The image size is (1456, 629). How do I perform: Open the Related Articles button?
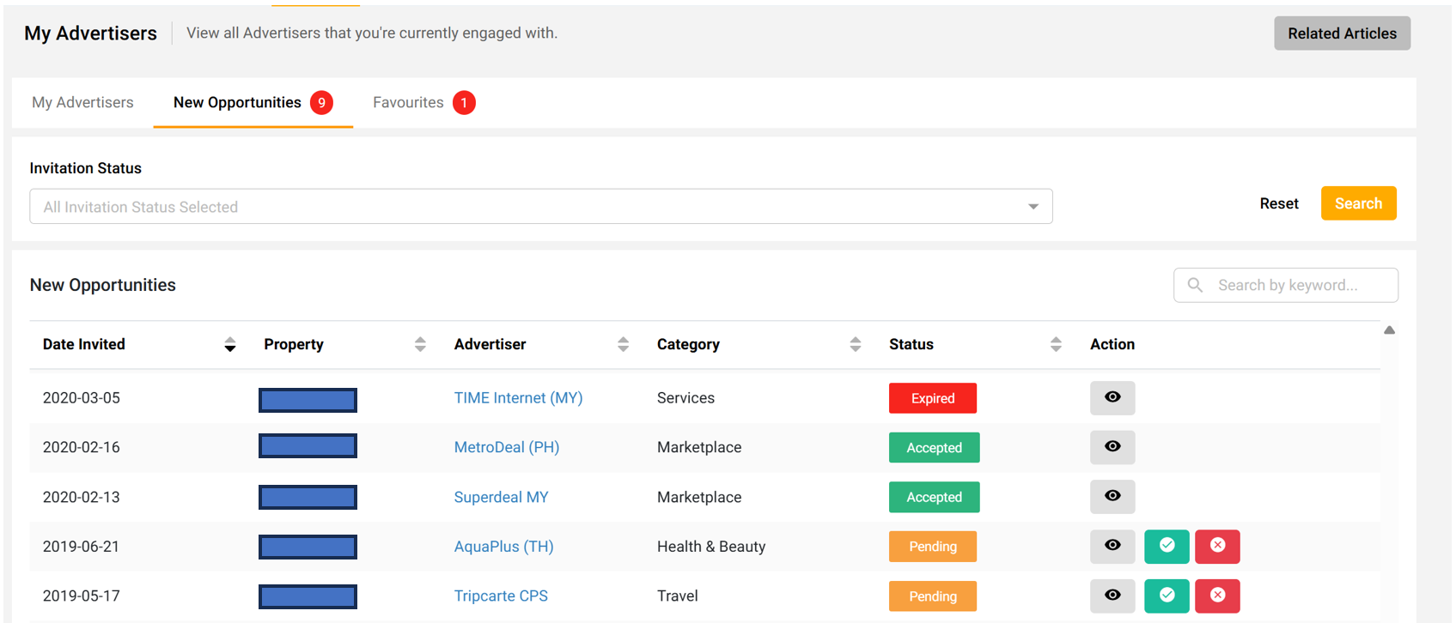click(1341, 33)
